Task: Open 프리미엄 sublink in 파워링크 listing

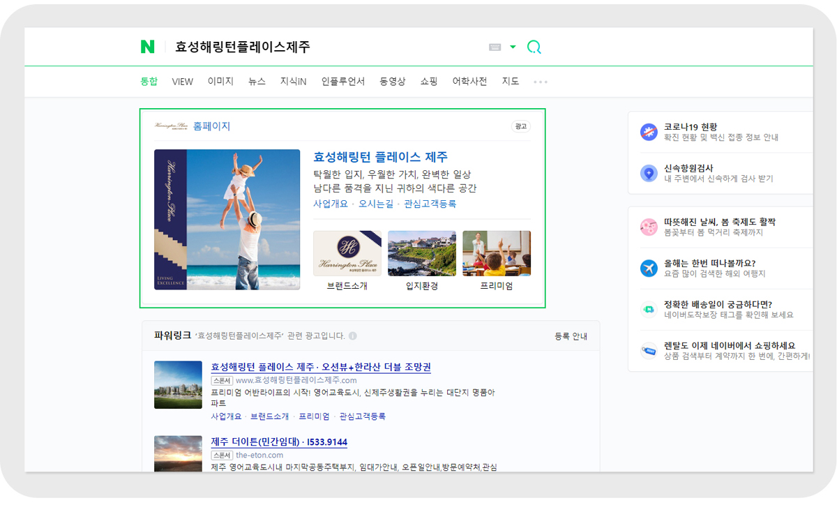Action: [x=314, y=416]
